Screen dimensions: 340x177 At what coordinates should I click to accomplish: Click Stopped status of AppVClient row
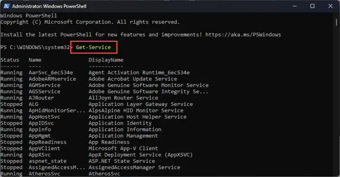coord(11,148)
